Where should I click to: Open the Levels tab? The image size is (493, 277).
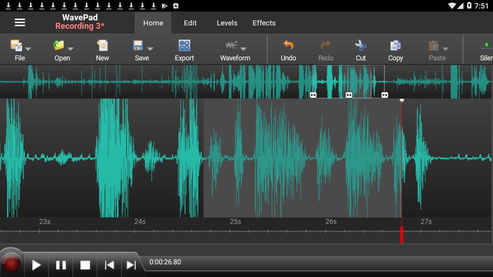pos(227,23)
